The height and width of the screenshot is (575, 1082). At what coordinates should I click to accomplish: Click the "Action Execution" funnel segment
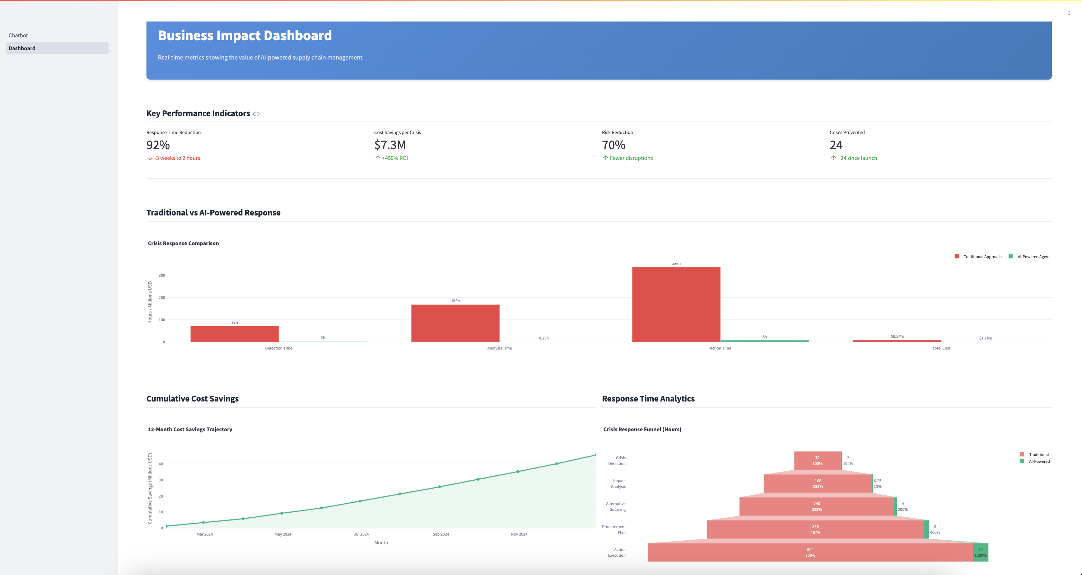(810, 552)
